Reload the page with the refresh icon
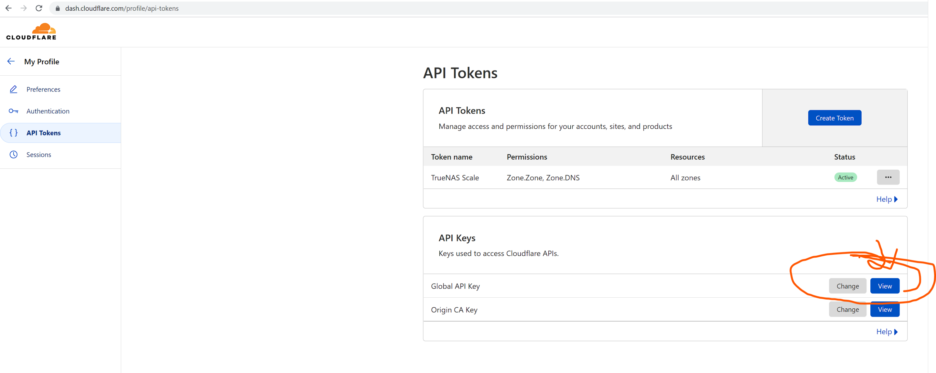The height and width of the screenshot is (373, 936). 39,8
